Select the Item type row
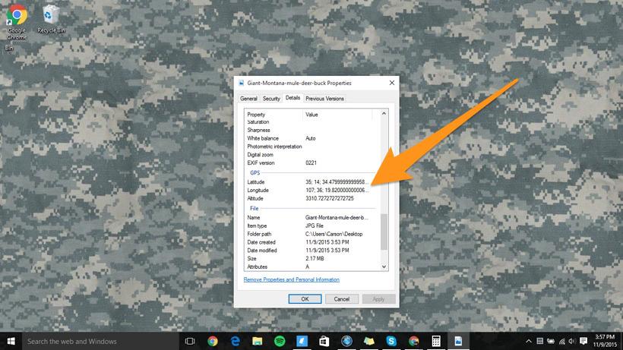This screenshot has width=623, height=350. (x=309, y=225)
